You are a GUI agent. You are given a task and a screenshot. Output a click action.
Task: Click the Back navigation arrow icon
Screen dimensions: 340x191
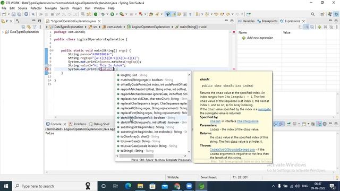click(228, 14)
